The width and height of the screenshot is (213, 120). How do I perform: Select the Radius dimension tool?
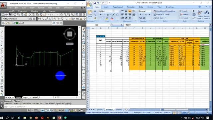click(x=55, y=19)
